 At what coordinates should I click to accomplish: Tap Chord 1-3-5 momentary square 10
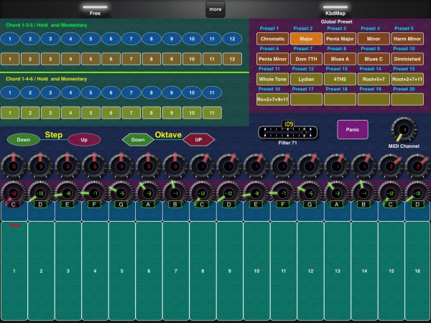[x=192, y=59]
